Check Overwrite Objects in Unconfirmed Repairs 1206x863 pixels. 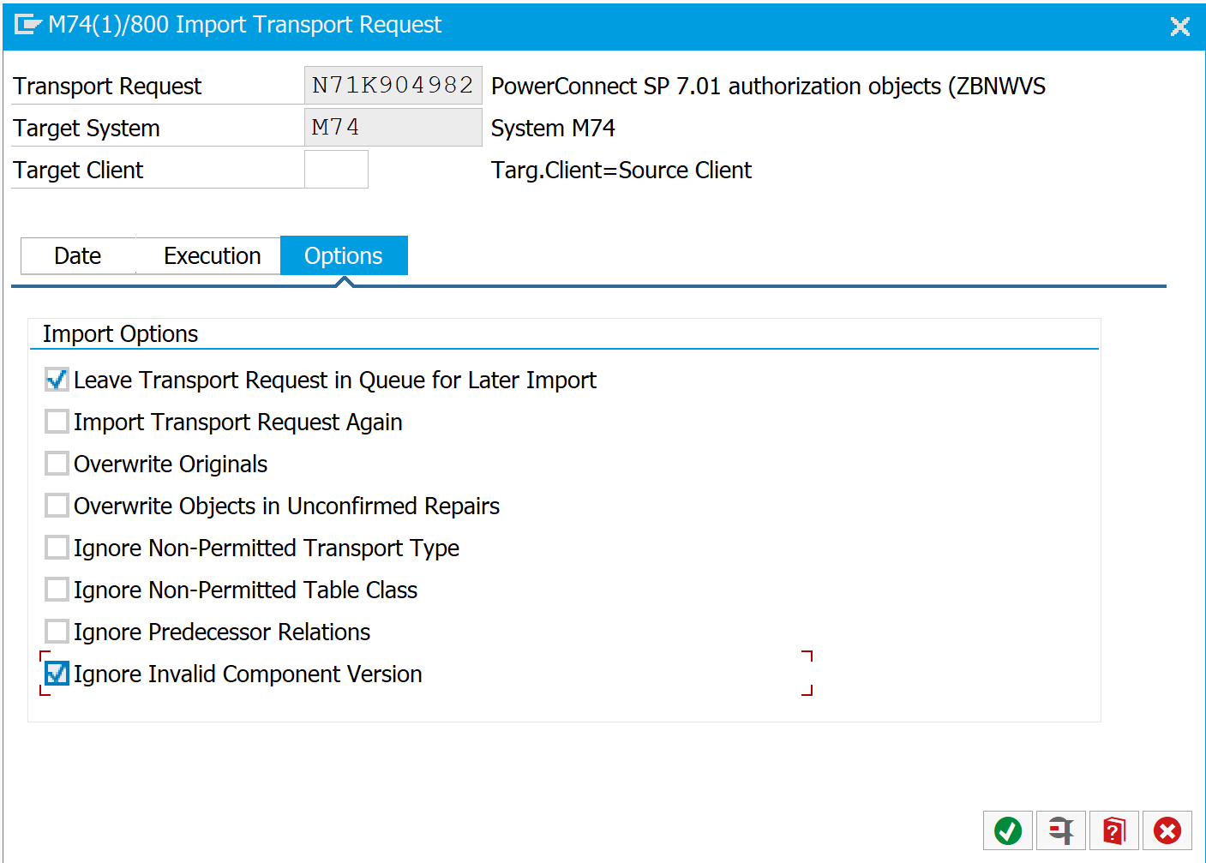point(57,506)
